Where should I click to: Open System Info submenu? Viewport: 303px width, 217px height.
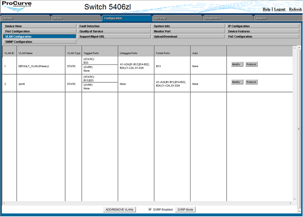188,26
